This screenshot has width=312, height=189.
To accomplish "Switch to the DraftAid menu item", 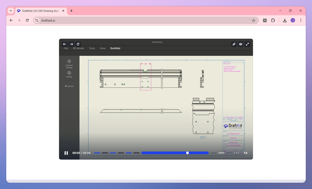I will [115, 48].
